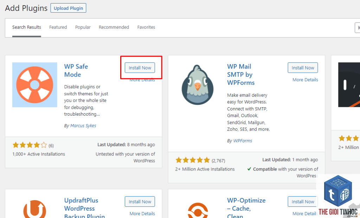Image resolution: width=360 pixels, height=218 pixels.
Task: Click the WP Safe Mode lifebuoy icon
Action: [35, 85]
